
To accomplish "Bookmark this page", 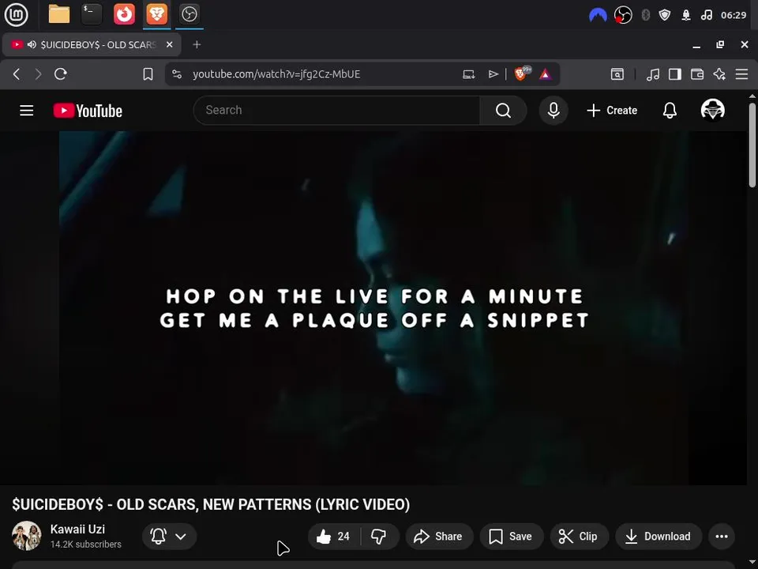I will pyautogui.click(x=148, y=74).
